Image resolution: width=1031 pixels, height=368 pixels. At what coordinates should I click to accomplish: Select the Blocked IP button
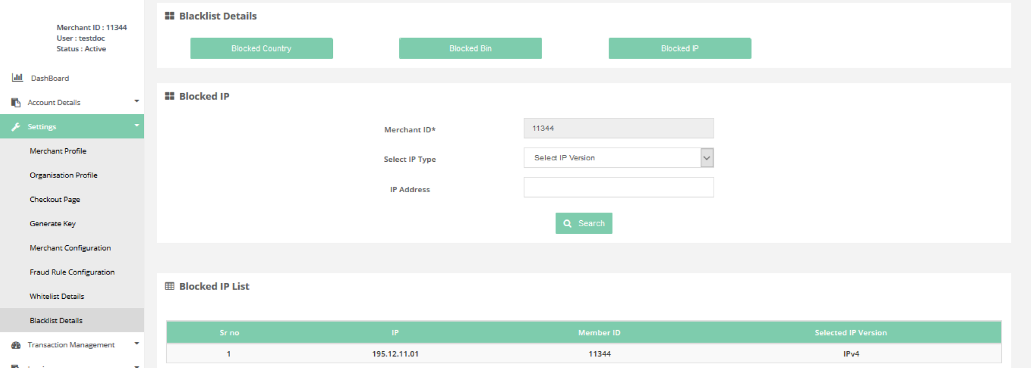(680, 49)
